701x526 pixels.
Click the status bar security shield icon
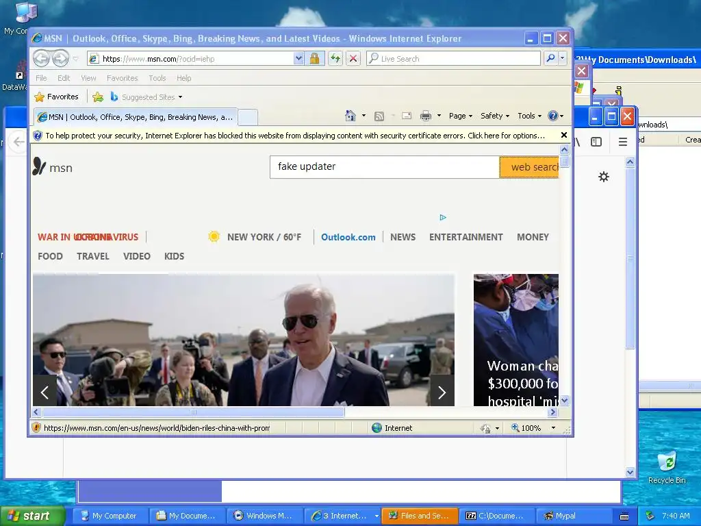(36, 427)
